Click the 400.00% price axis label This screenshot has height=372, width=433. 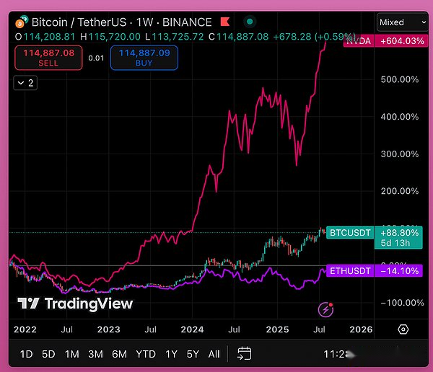[400, 117]
